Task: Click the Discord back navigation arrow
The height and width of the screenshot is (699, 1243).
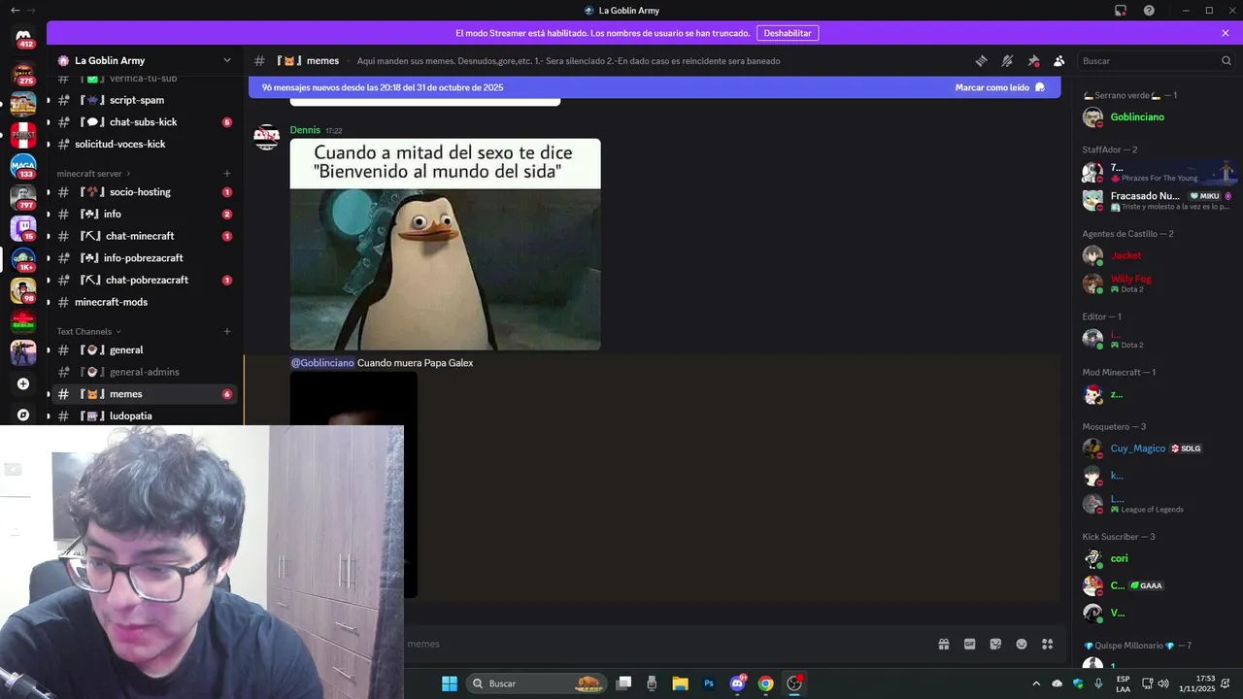Action: tap(15, 11)
